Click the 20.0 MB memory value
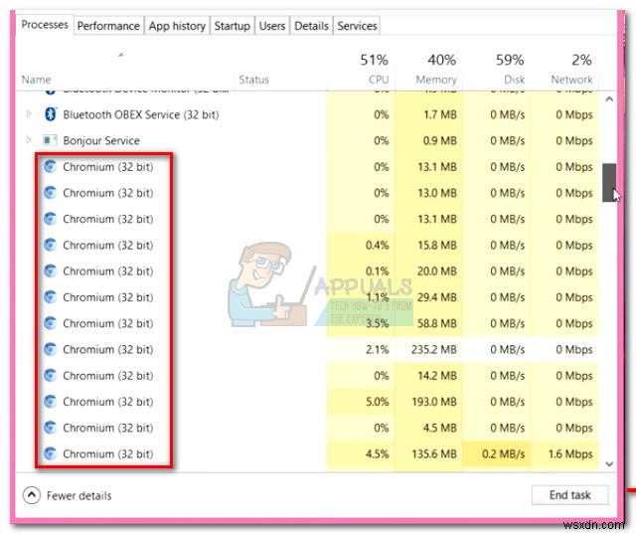Viewport: 636px width, 535px height. coord(437,271)
